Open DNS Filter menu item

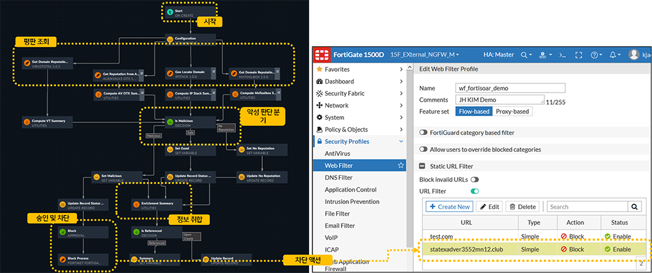[x=338, y=177]
